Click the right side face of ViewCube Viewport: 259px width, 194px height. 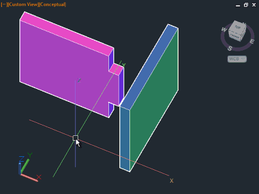243,34
